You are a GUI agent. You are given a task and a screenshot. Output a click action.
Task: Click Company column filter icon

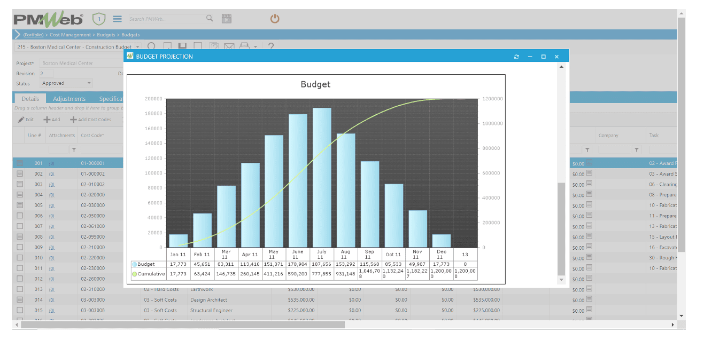(636, 150)
